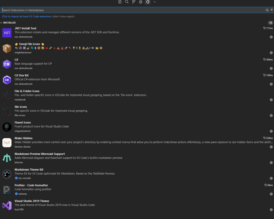Click the file-icons extension logo
The image size is (274, 219).
(x=7, y=111)
